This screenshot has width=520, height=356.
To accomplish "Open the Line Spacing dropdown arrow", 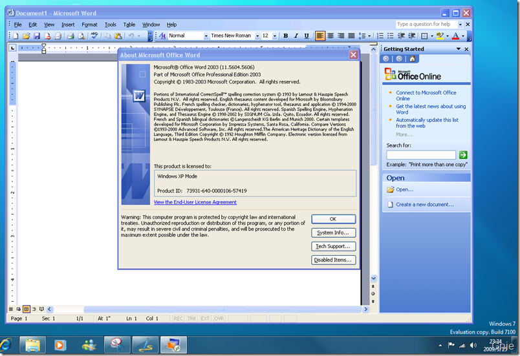I will tap(369, 36).
